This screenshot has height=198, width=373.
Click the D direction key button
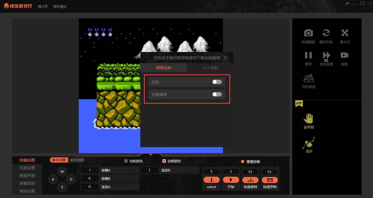coord(71,179)
